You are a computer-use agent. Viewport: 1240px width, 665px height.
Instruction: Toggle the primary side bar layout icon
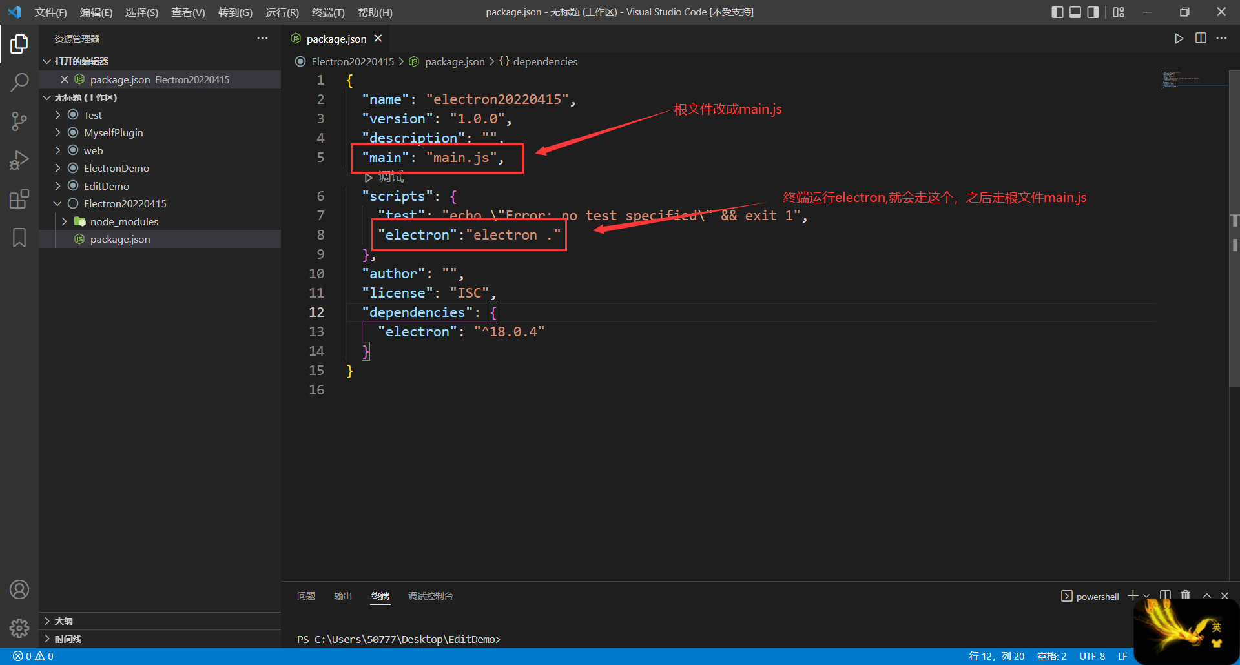pyautogui.click(x=1057, y=12)
